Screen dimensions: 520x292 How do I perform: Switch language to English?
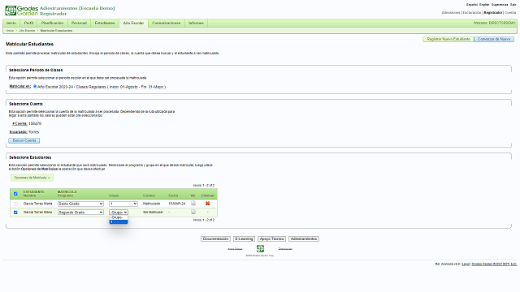click(484, 5)
